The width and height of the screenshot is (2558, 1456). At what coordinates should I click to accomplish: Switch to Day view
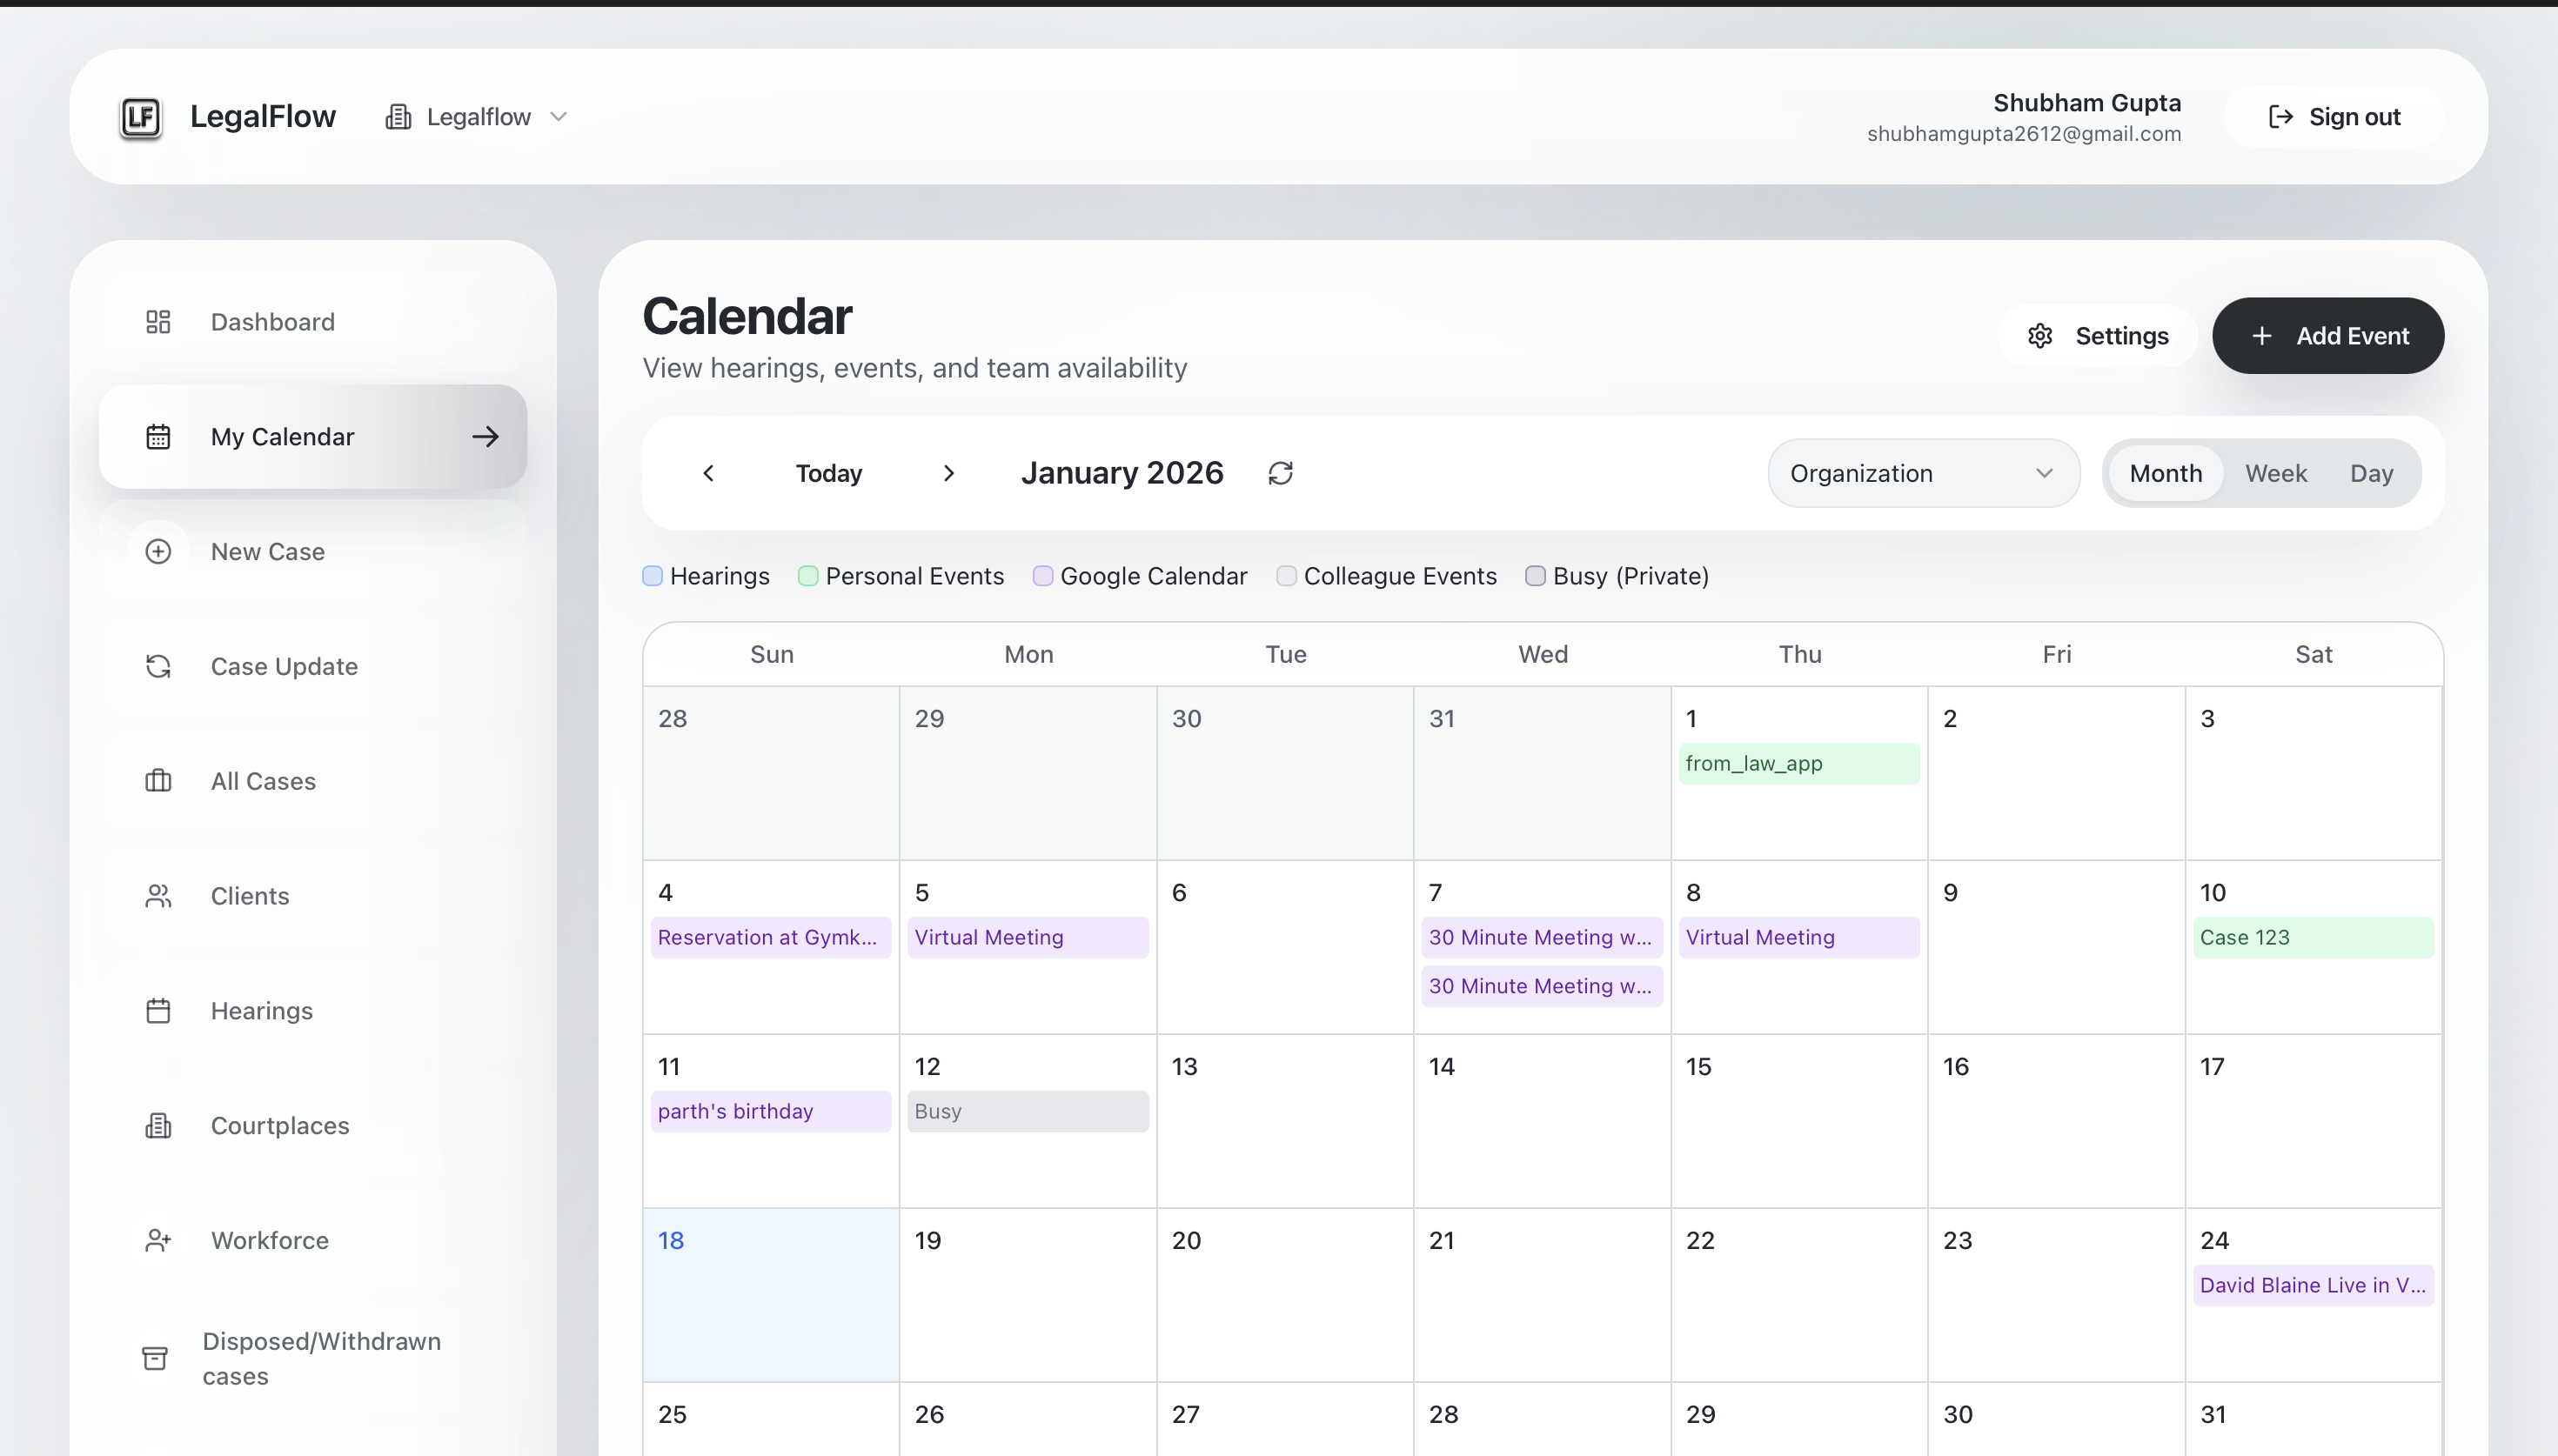2372,472
